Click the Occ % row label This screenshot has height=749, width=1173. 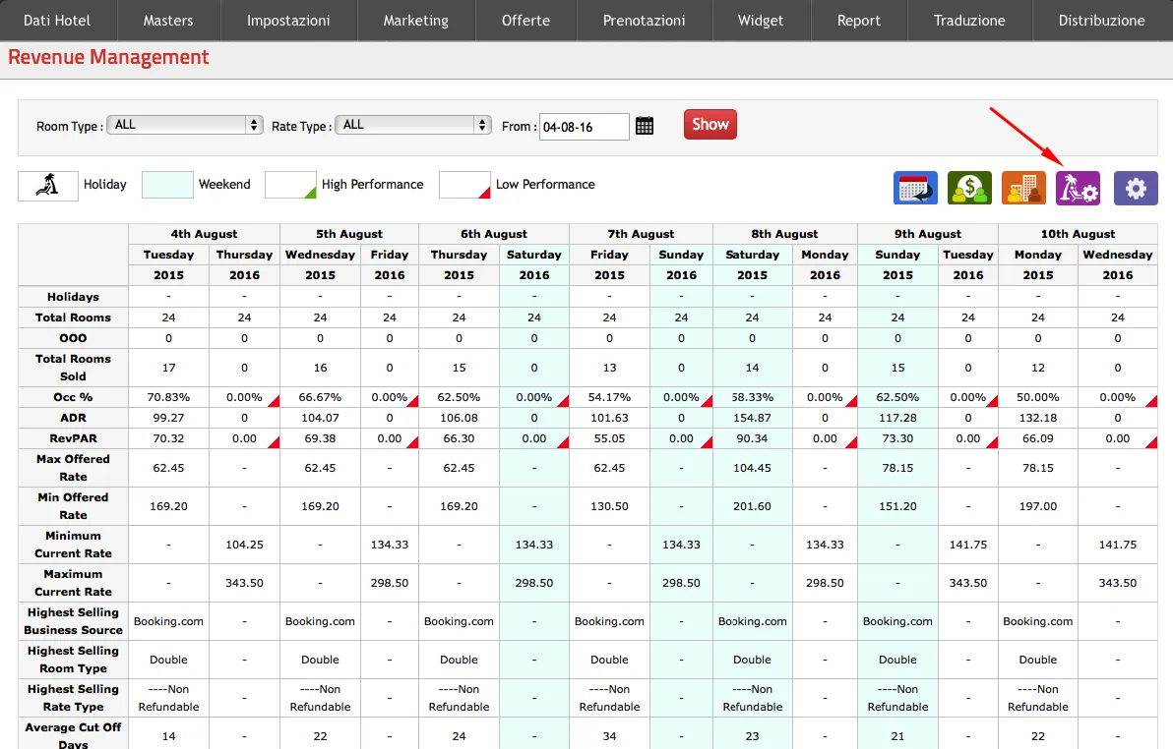73,397
